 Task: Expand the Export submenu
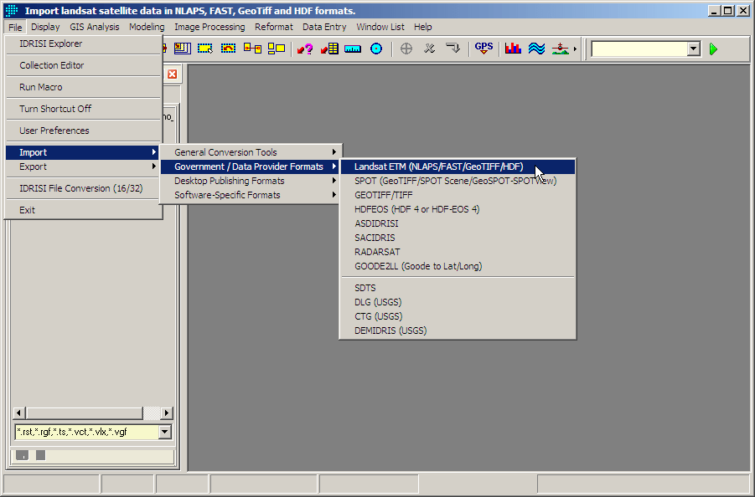83,167
